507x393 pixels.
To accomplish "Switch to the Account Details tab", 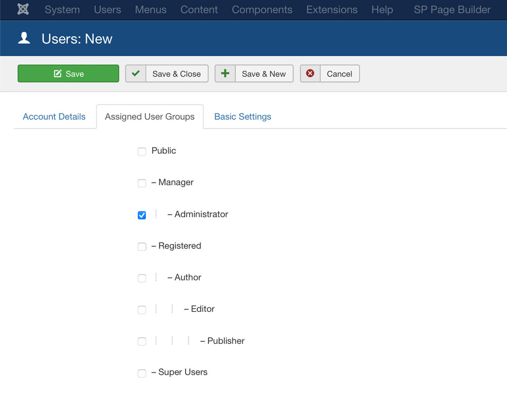I will 54,116.
